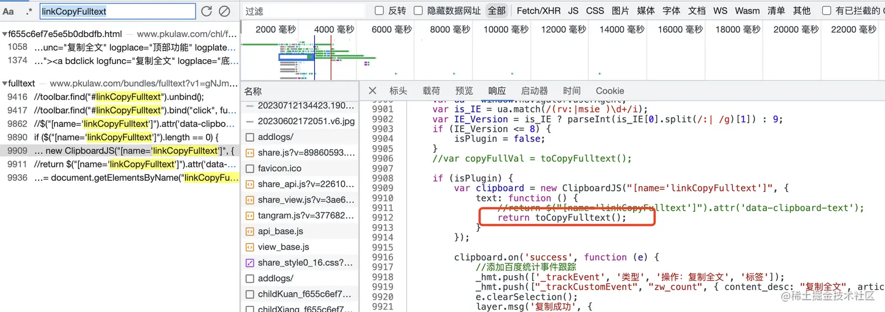Click code line 'return toCopyFulltext();'
This screenshot has height=312, width=885.
(562, 218)
